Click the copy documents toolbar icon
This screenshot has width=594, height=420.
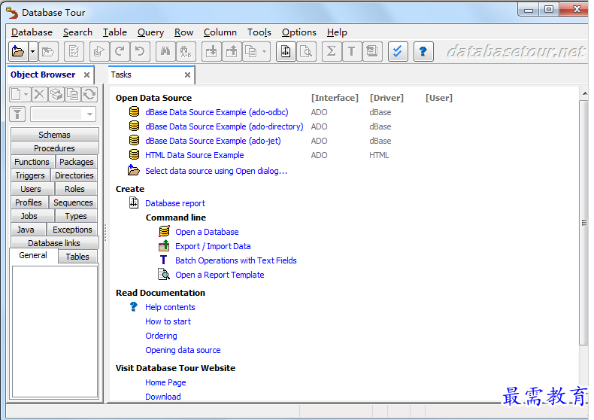click(x=251, y=51)
